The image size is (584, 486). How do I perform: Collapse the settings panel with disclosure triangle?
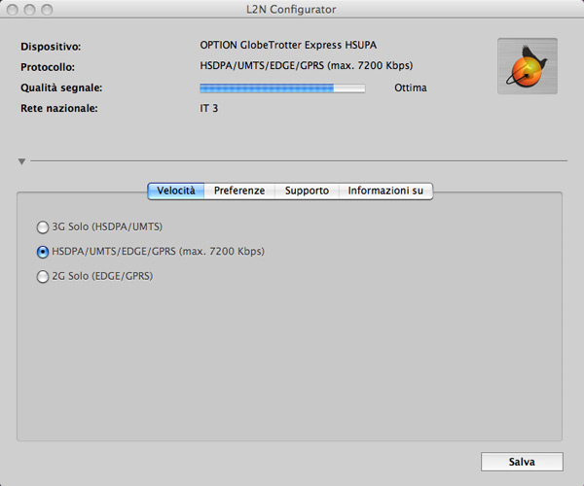pos(21,161)
